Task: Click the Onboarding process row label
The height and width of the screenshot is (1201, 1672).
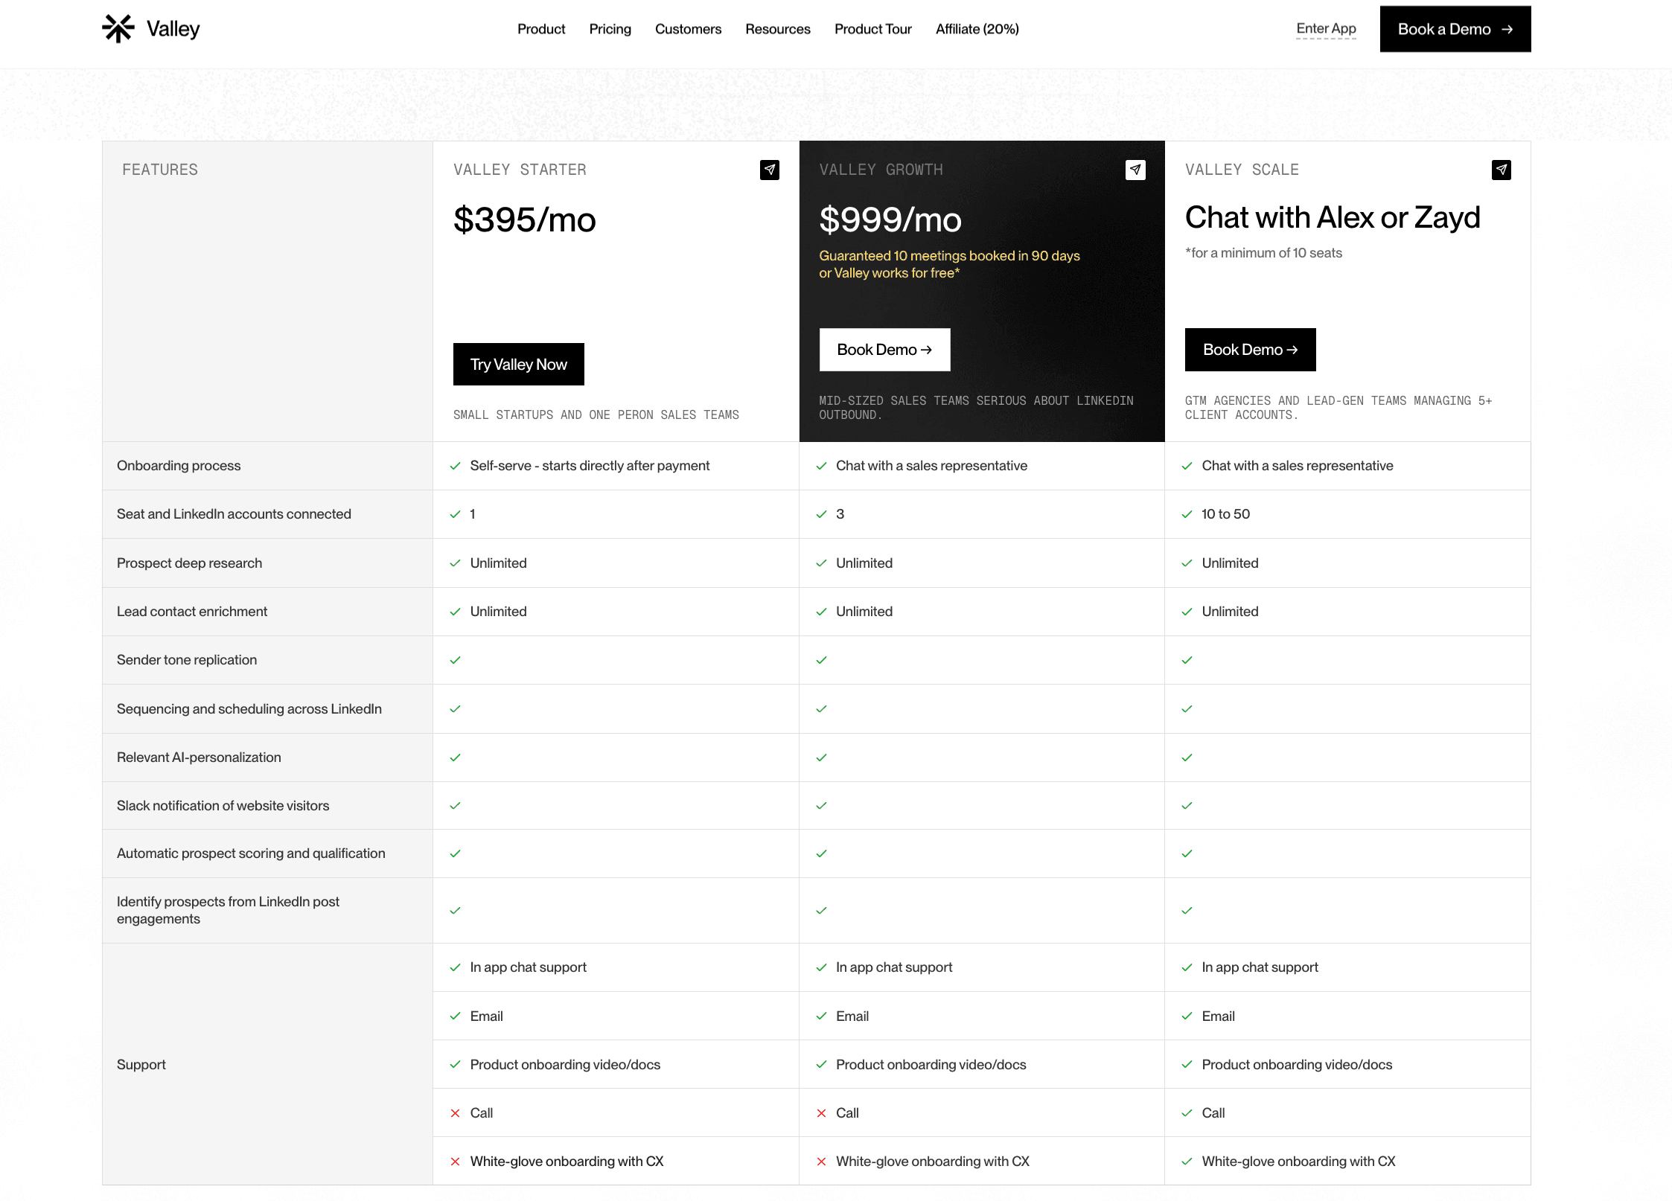Action: click(x=179, y=466)
